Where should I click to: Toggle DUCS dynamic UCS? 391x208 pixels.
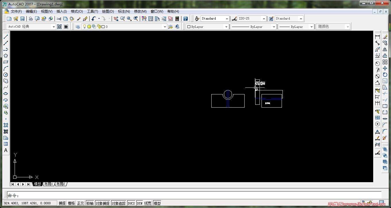pyautogui.click(x=131, y=203)
